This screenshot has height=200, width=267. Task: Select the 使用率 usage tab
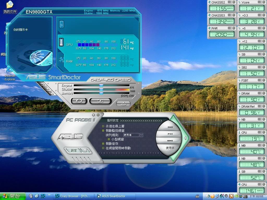tap(170, 148)
